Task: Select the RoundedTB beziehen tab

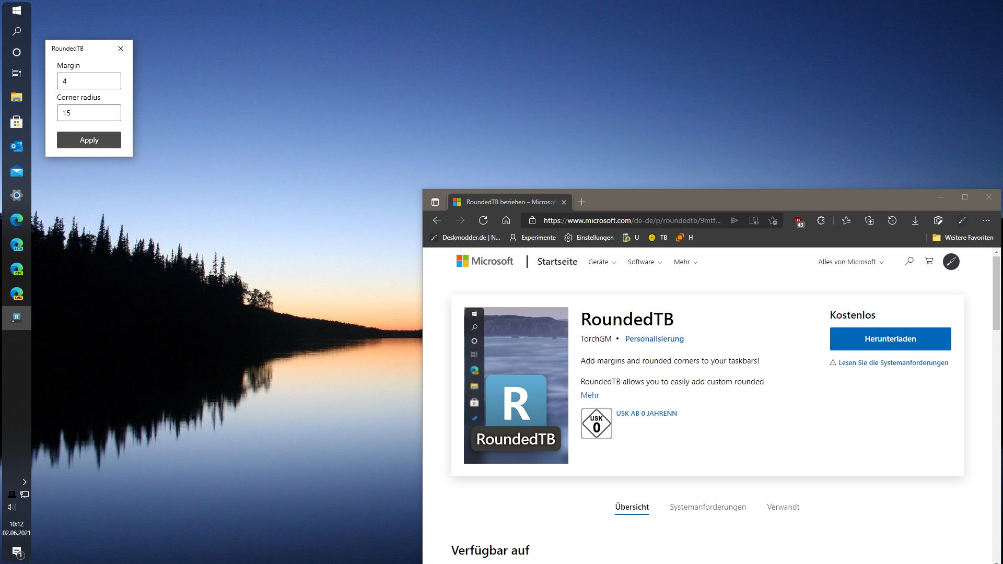Action: [x=510, y=202]
